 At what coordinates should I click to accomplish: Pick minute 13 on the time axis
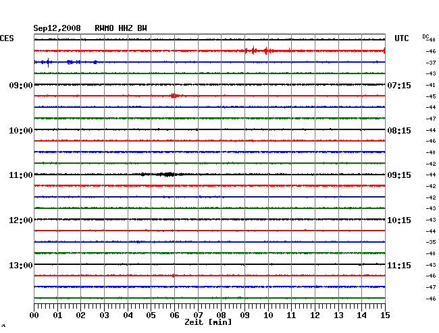click(338, 315)
